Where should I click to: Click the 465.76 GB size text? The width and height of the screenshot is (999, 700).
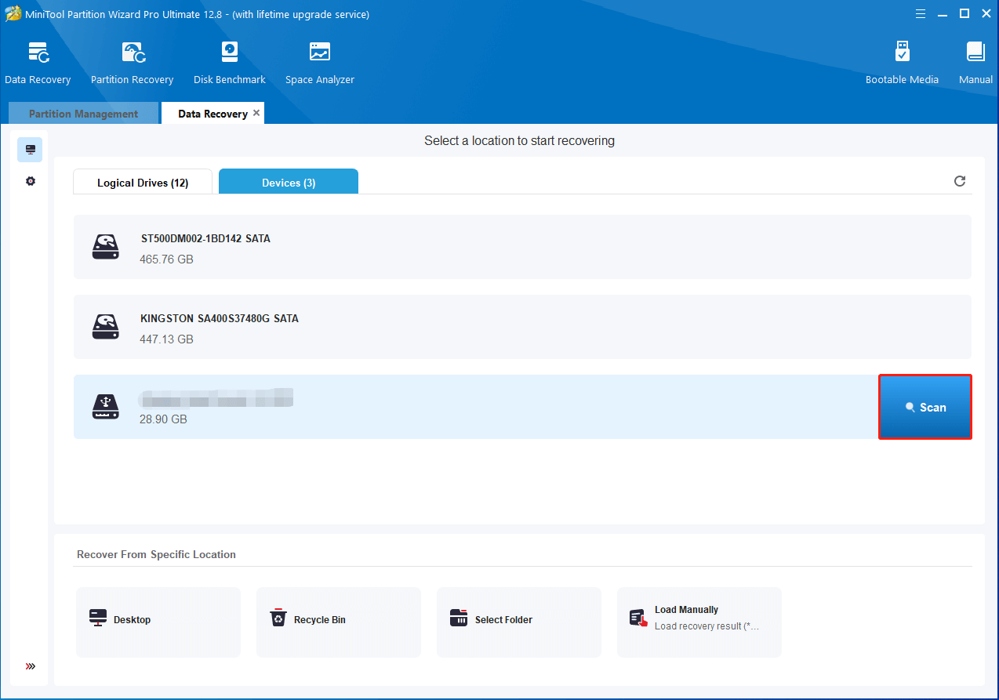click(166, 259)
